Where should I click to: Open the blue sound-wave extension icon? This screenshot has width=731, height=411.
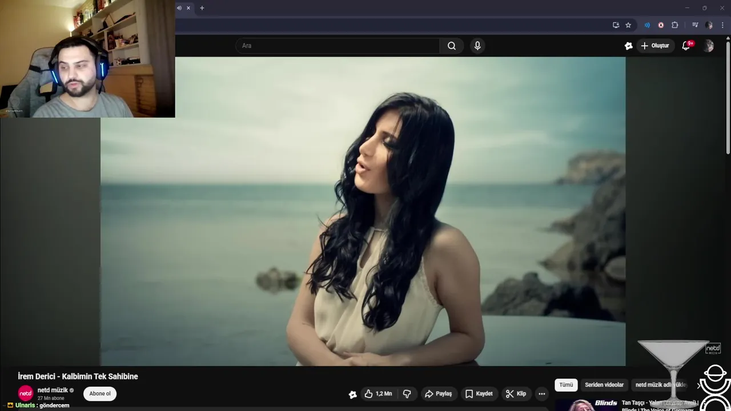pos(647,25)
